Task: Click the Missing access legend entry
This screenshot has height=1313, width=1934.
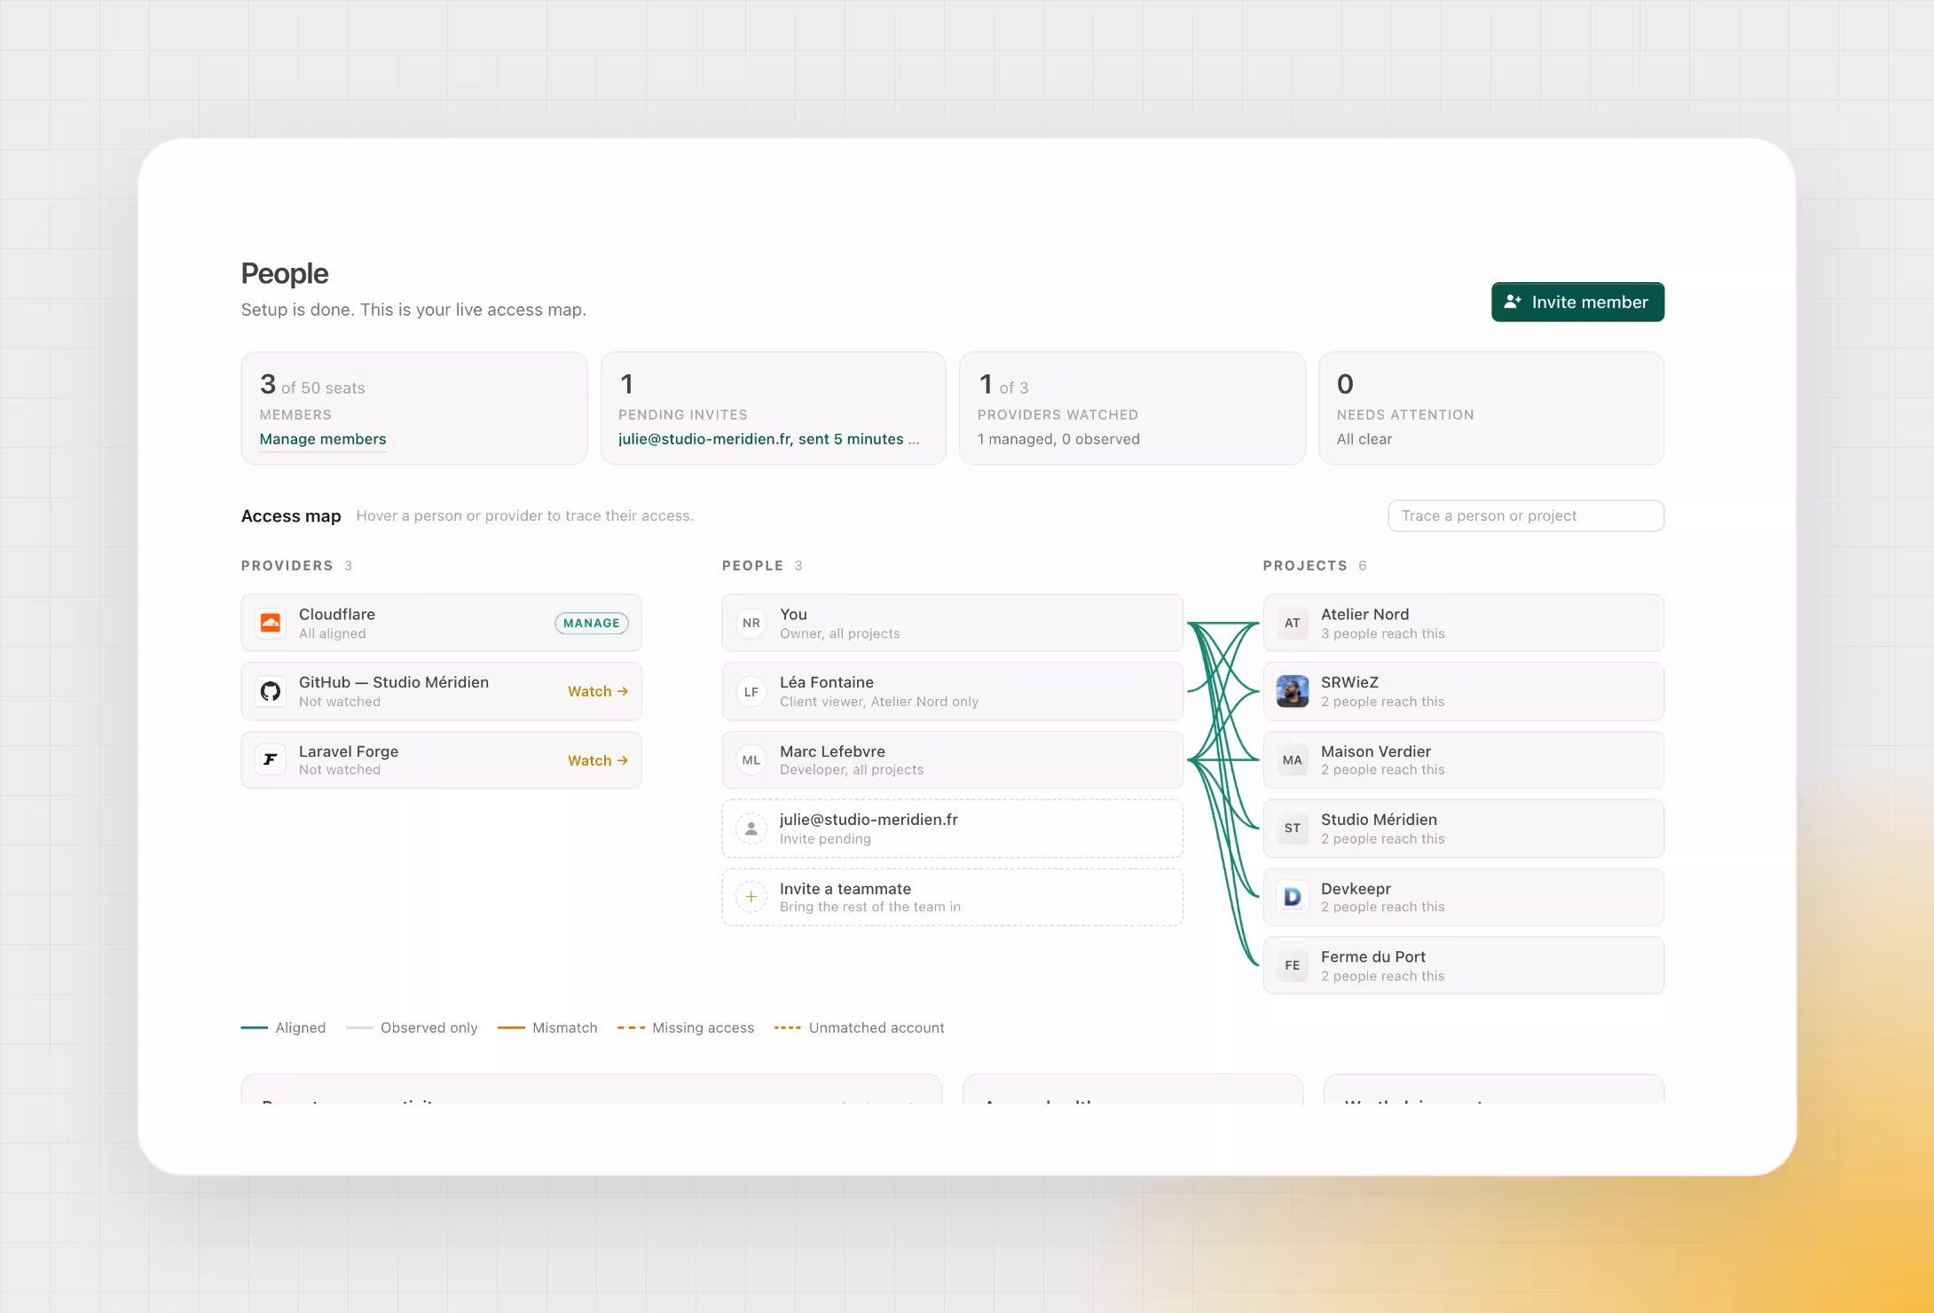Action: coord(686,1027)
